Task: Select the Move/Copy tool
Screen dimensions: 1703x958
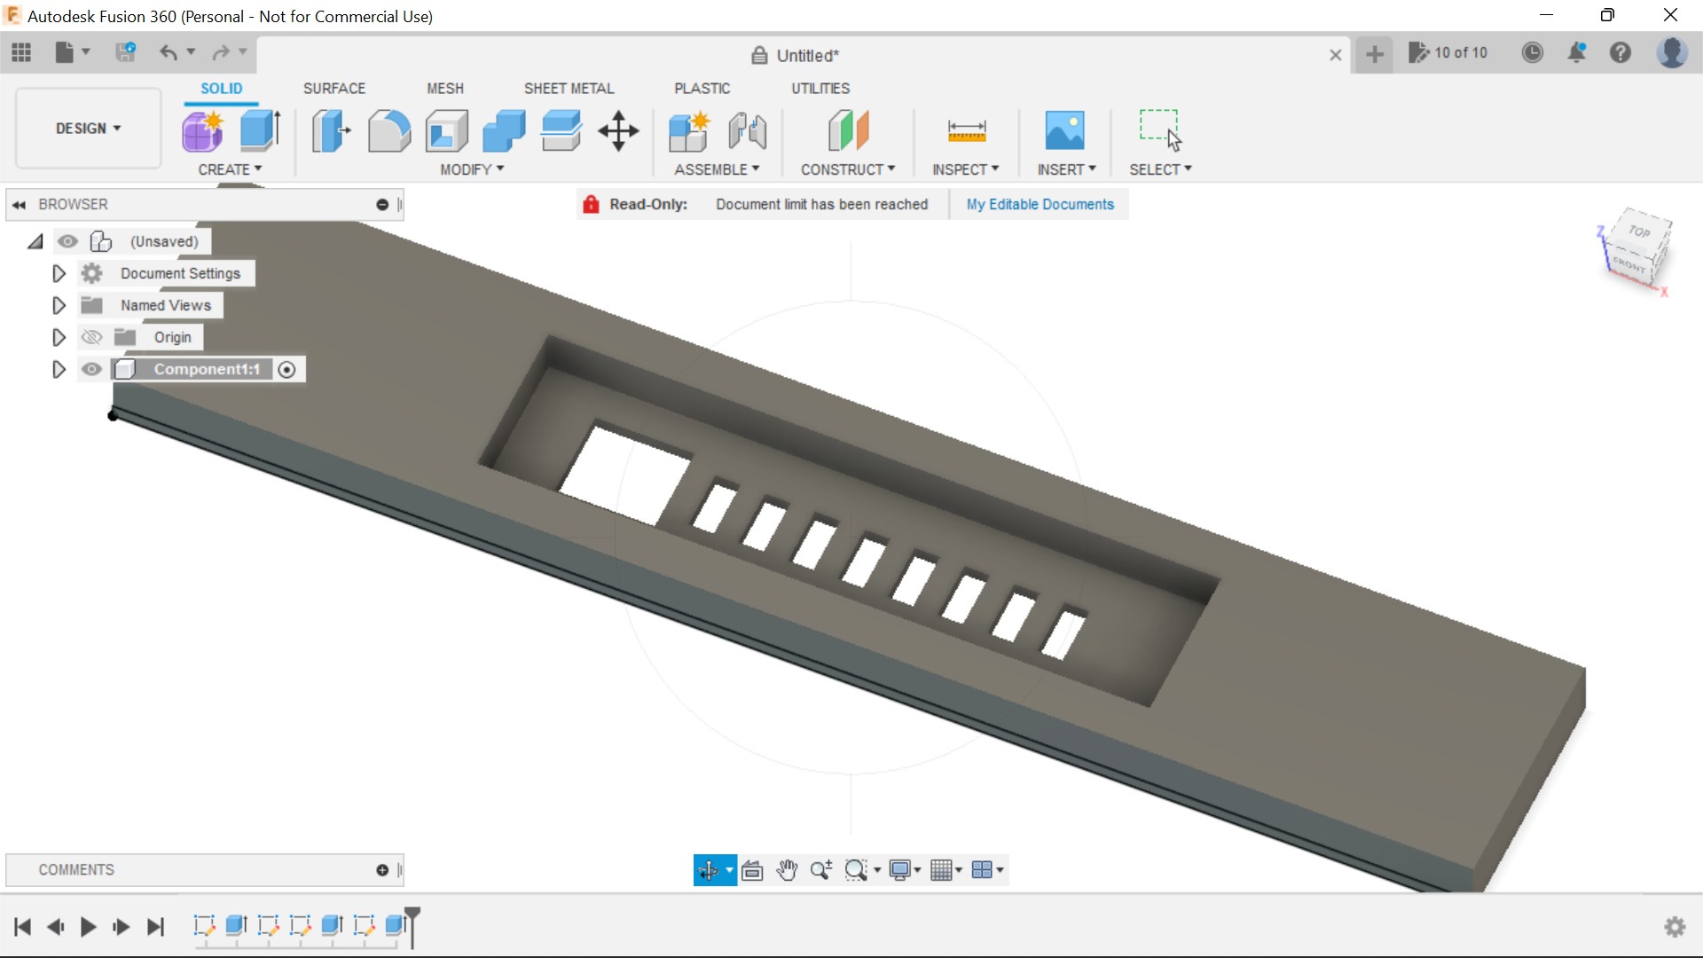Action: click(617, 131)
